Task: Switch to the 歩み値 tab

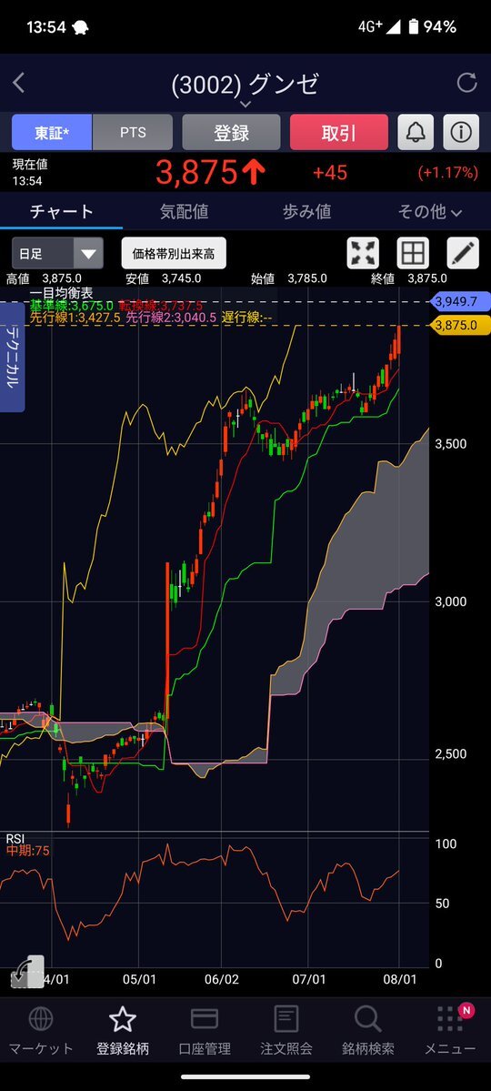Action: (306, 211)
